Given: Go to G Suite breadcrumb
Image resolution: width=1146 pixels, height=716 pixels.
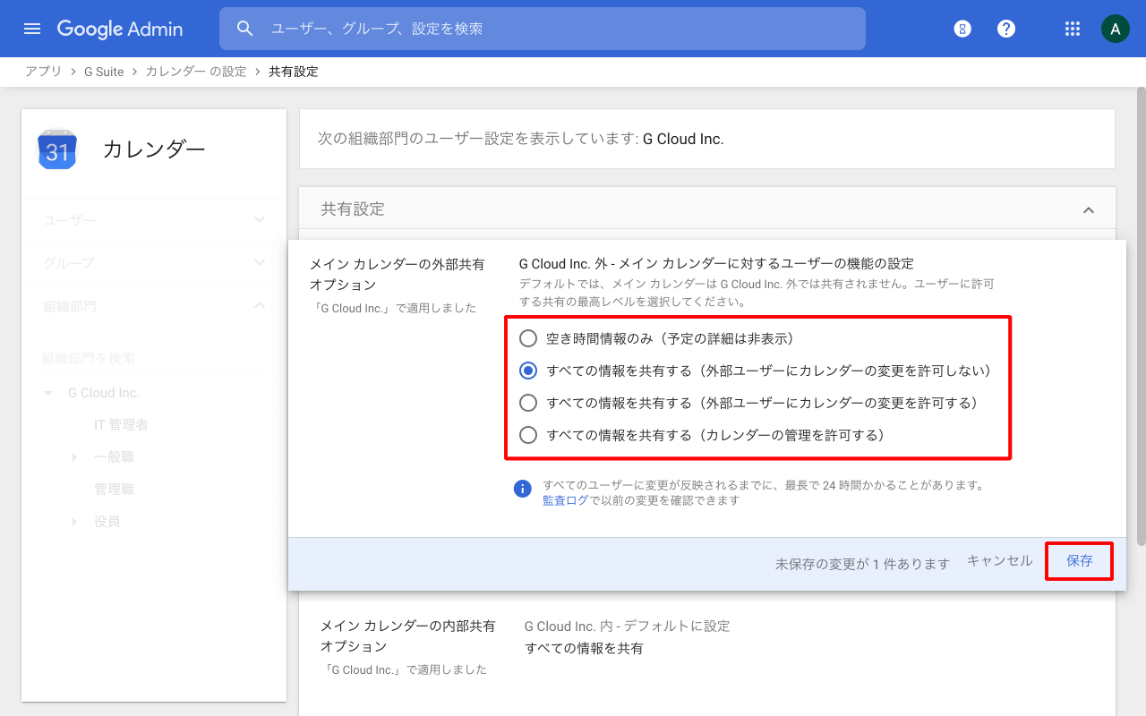Looking at the screenshot, I should 104,72.
